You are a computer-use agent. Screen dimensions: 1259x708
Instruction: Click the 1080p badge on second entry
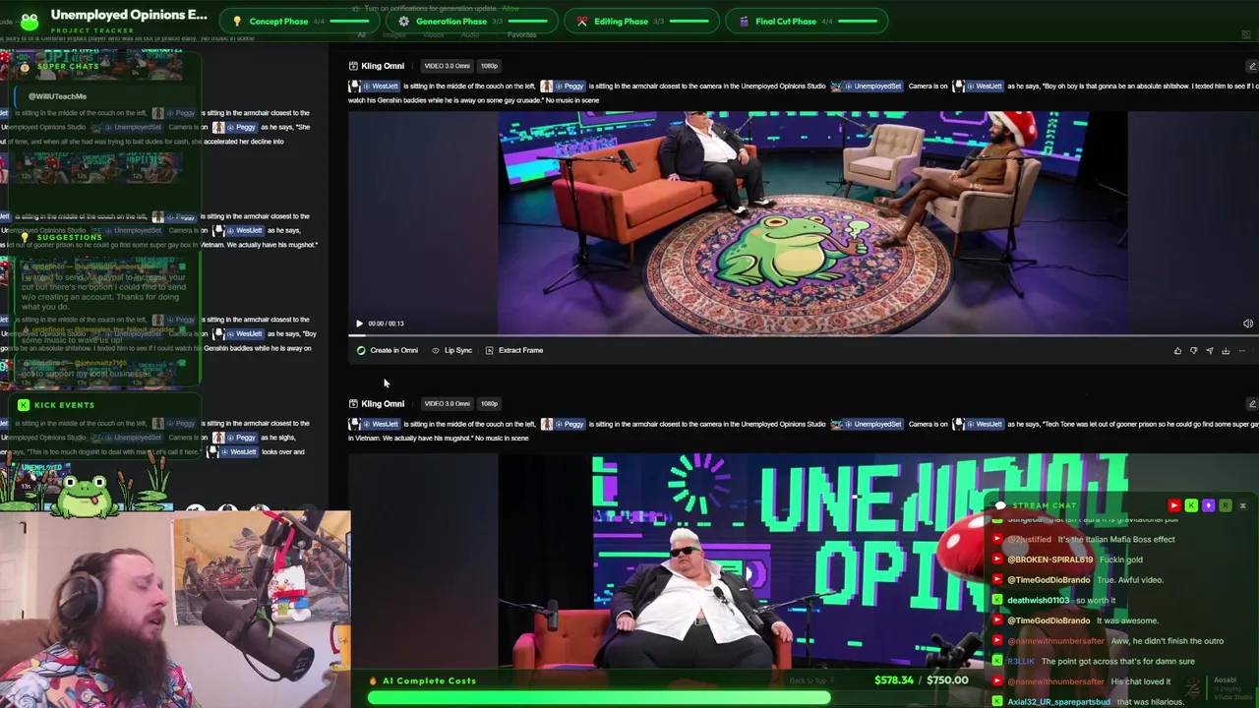[489, 403]
